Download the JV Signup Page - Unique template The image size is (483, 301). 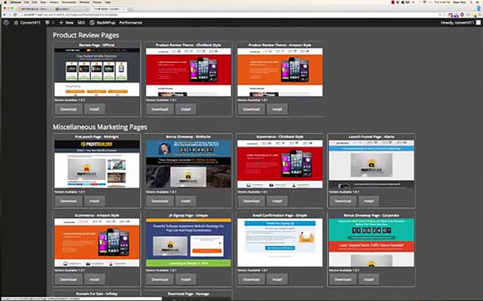pyautogui.click(x=160, y=279)
